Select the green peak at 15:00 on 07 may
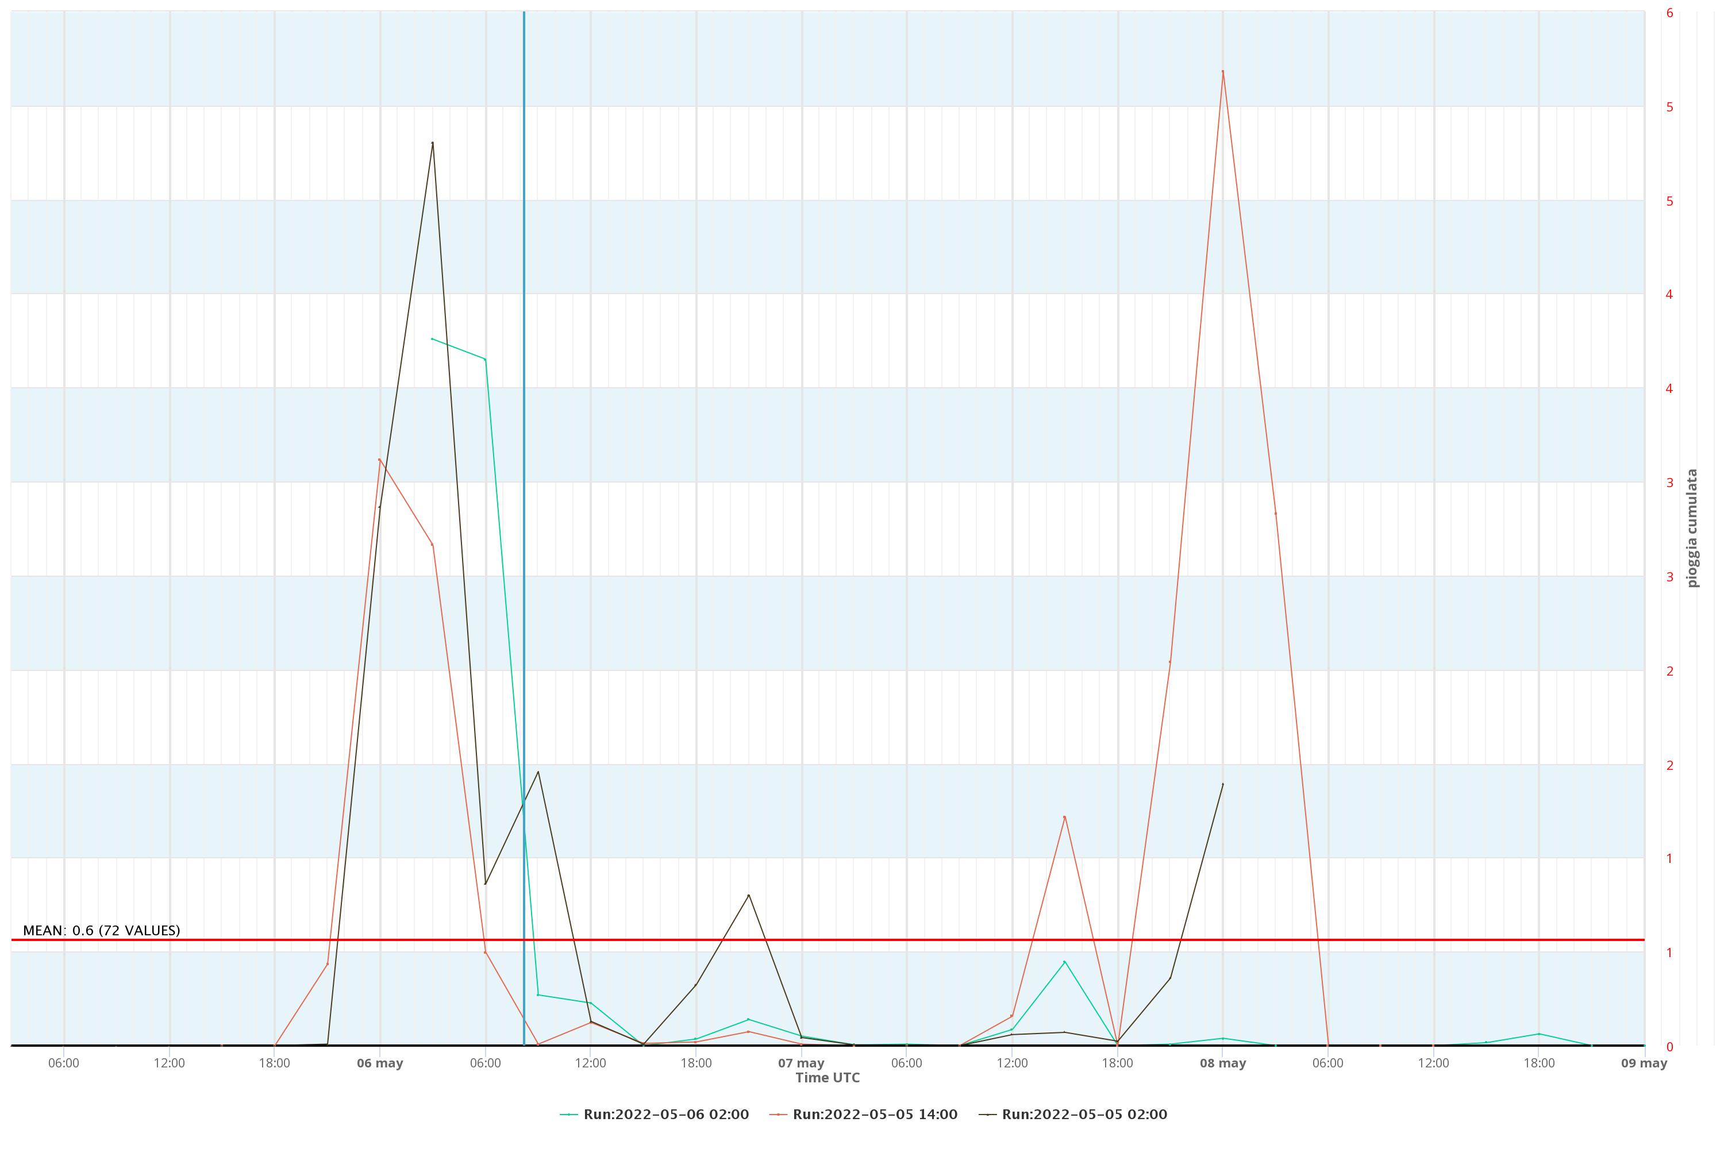1724x1149 pixels. click(x=1064, y=961)
